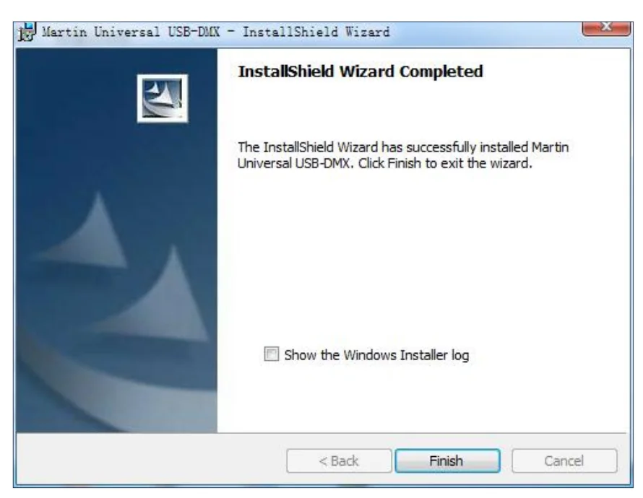Screen dimensions: 643x498
Task: Click the installer icon in the title bar
Action: click(27, 32)
